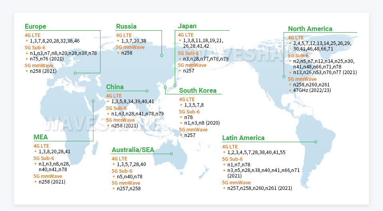This screenshot has width=383, height=211.
Task: Click the MEA region heading
Action: tap(41, 137)
